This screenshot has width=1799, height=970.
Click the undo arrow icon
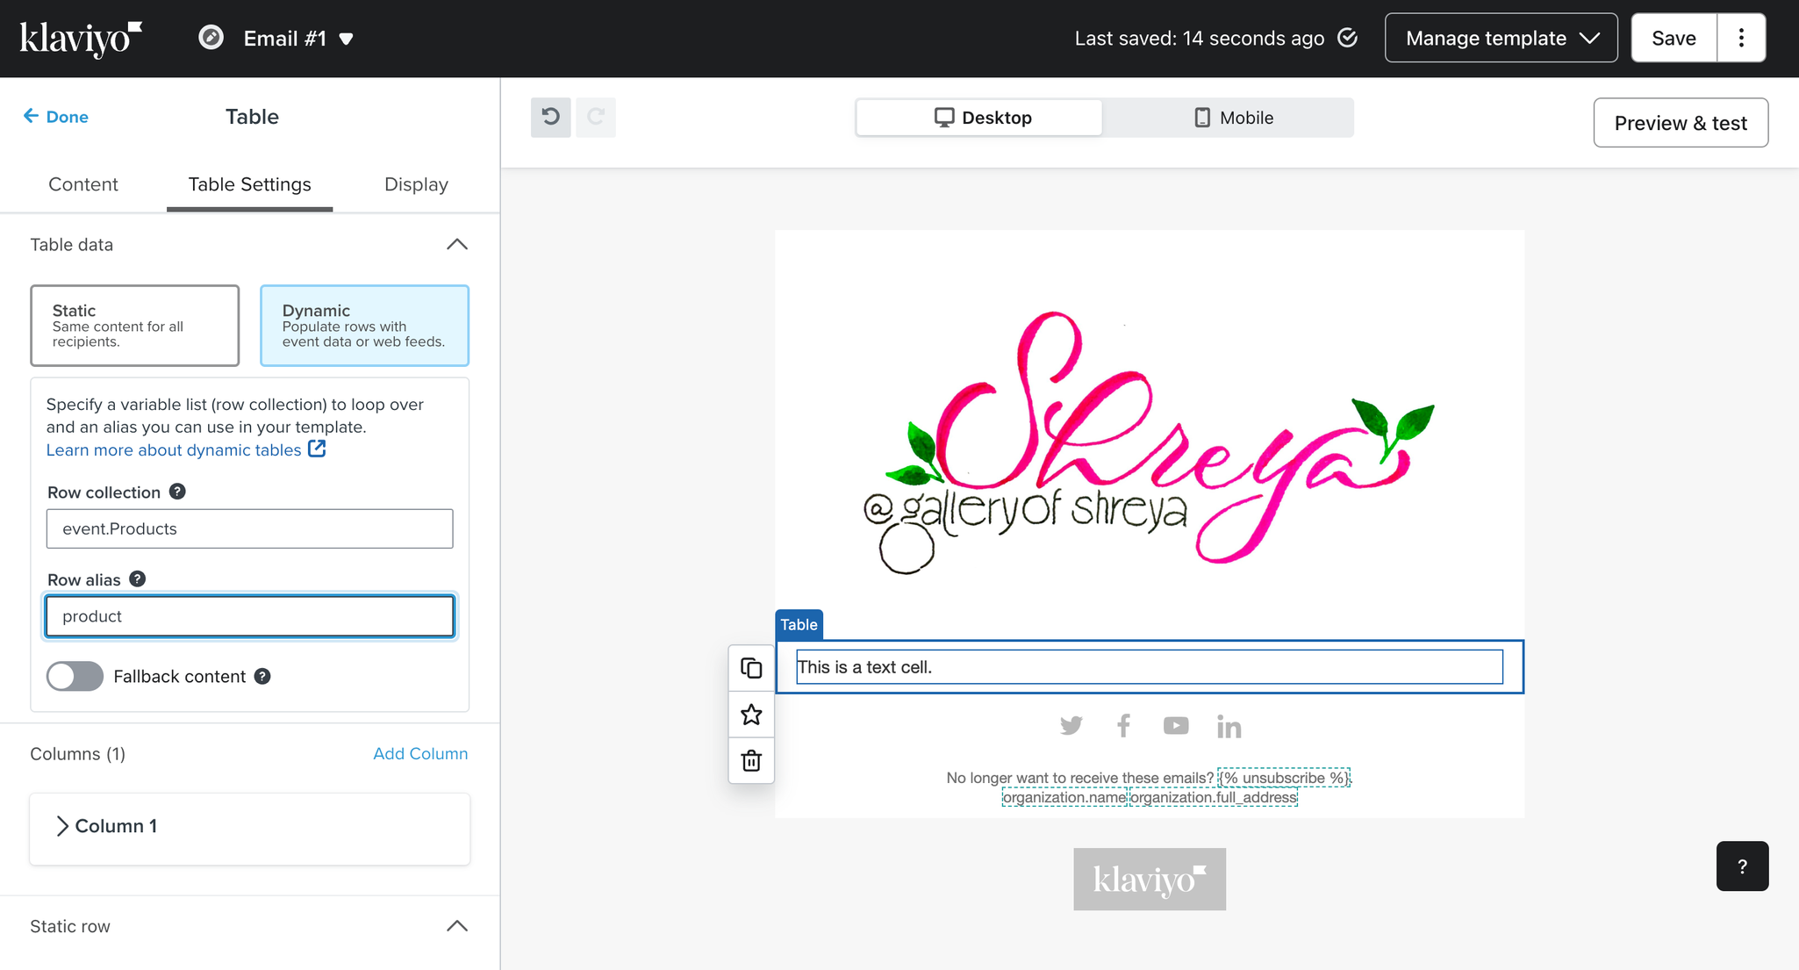(550, 117)
